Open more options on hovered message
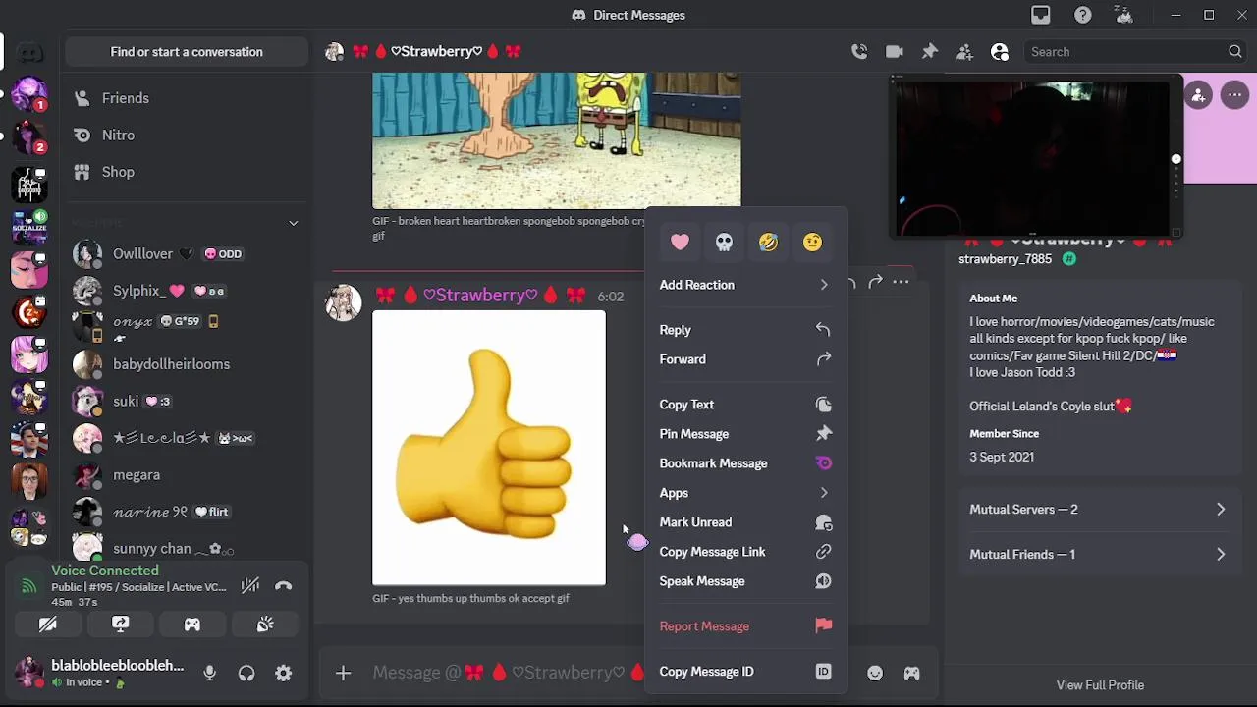 (901, 283)
